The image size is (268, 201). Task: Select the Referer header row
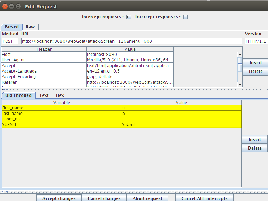point(87,82)
